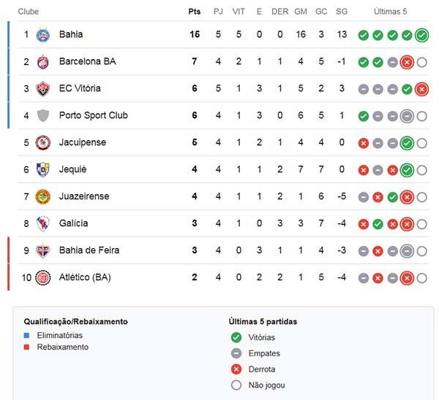Click the Porto Sport Club shield icon
The height and width of the screenshot is (400, 439).
tap(43, 115)
